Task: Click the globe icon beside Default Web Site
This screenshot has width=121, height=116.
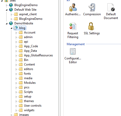Action: pyautogui.click(x=11, y=10)
